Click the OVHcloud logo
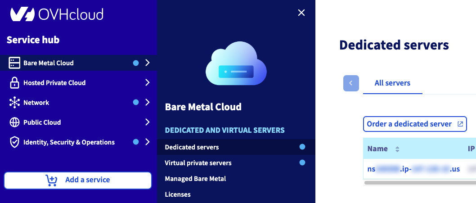This screenshot has height=203, width=476. pyautogui.click(x=57, y=14)
